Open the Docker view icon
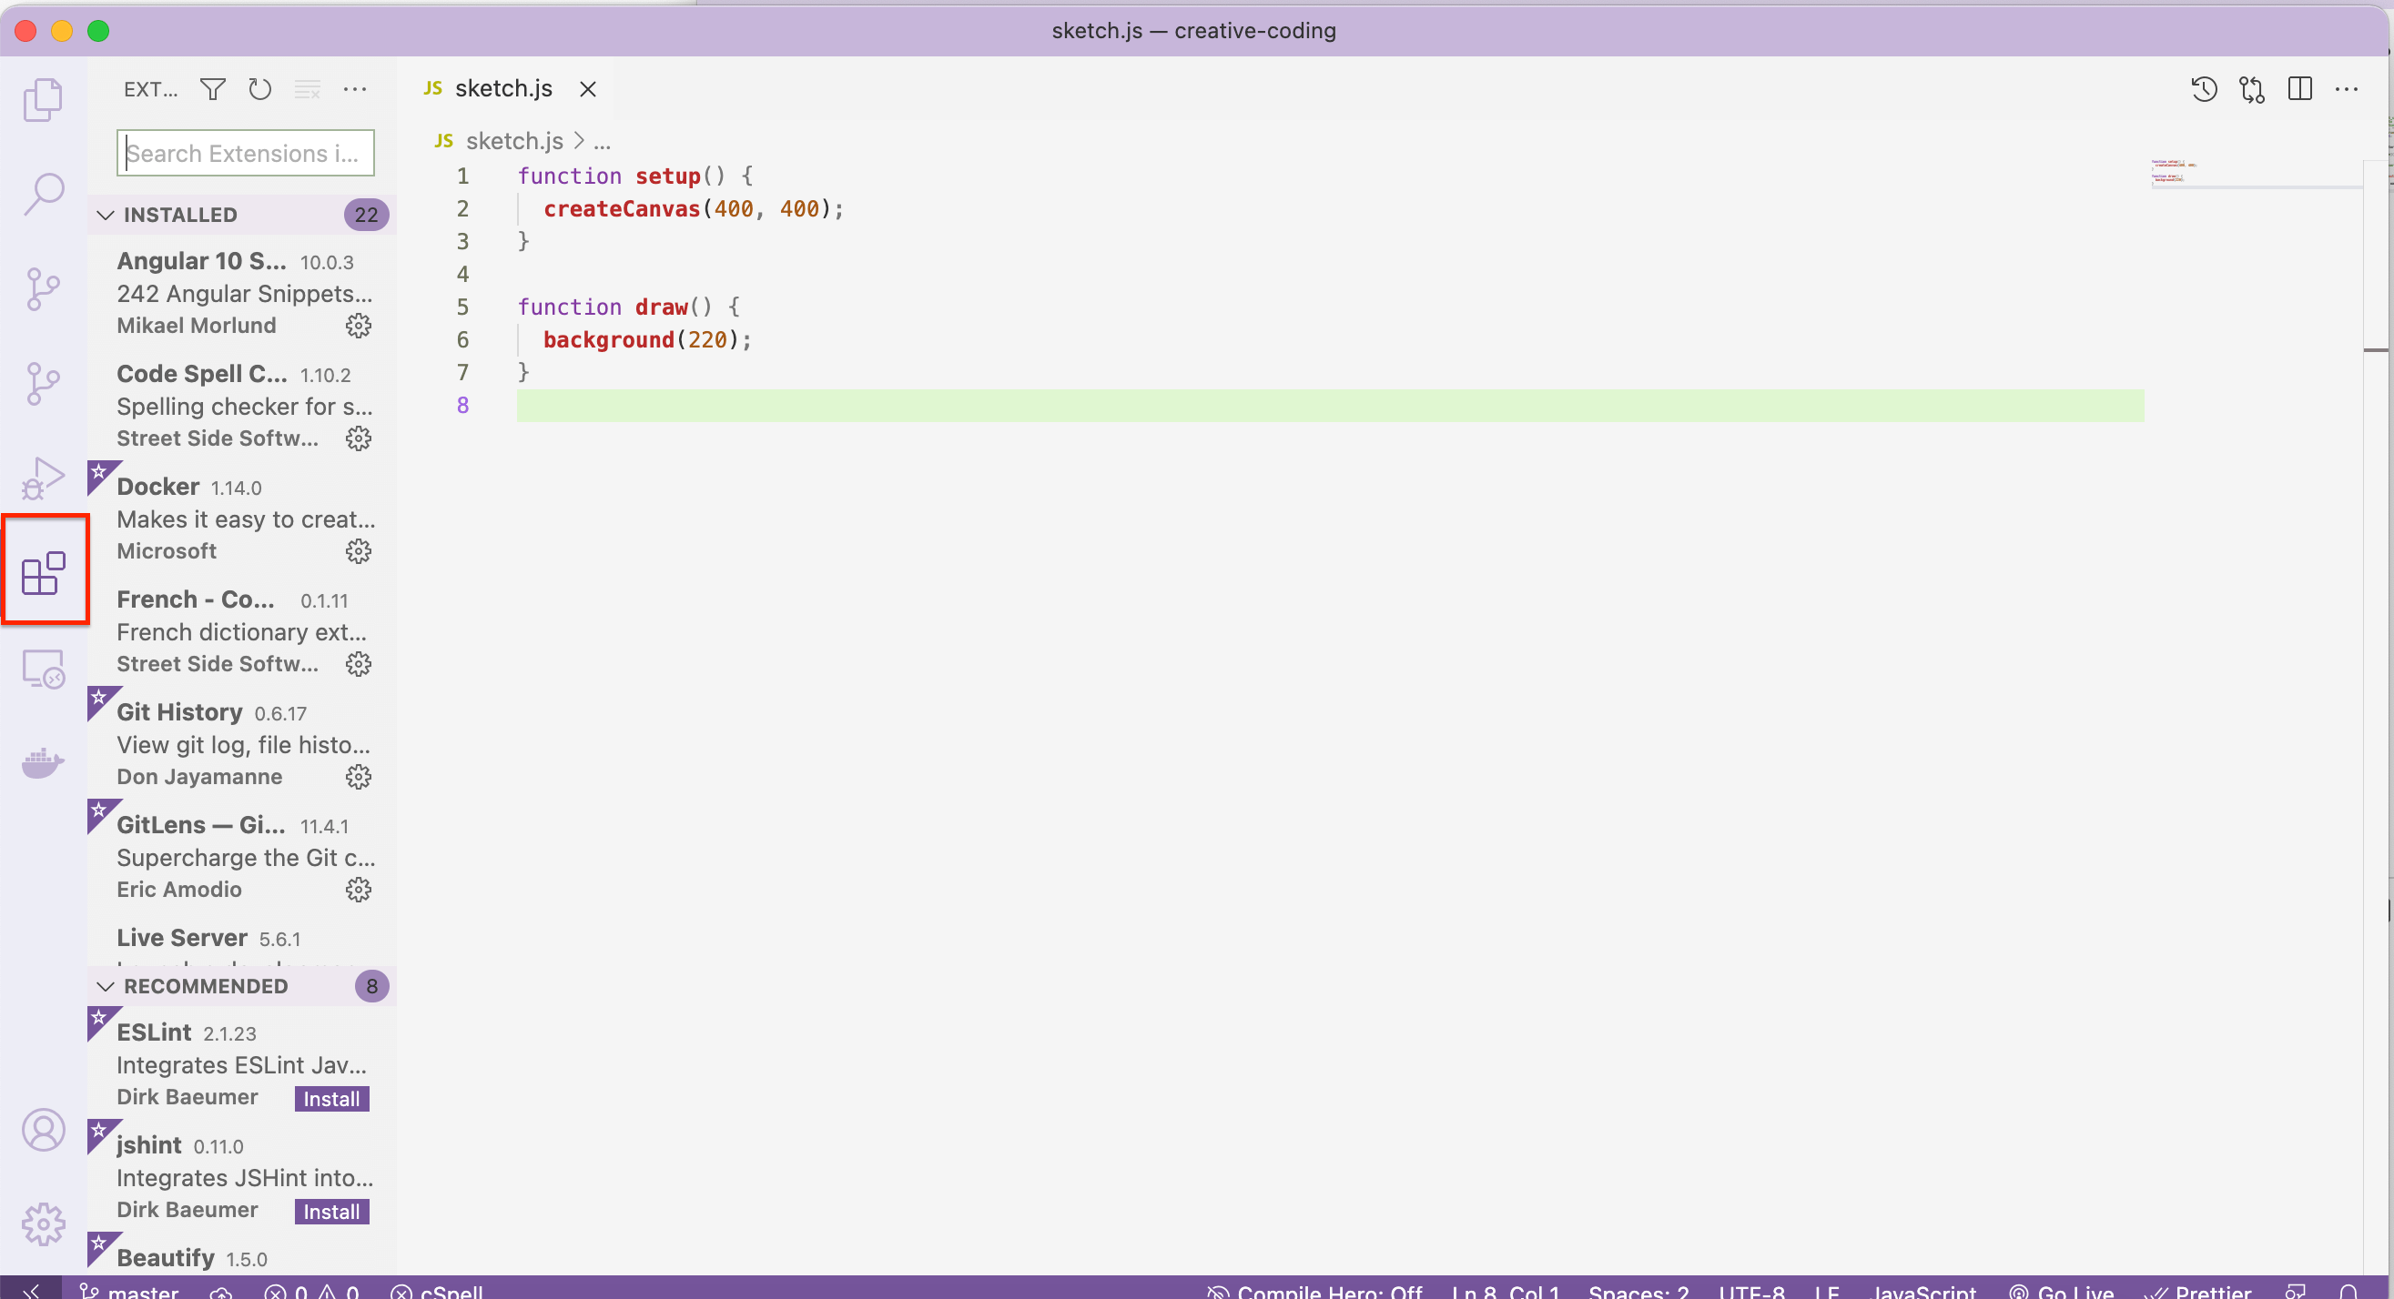This screenshot has height=1299, width=2394. [43, 763]
